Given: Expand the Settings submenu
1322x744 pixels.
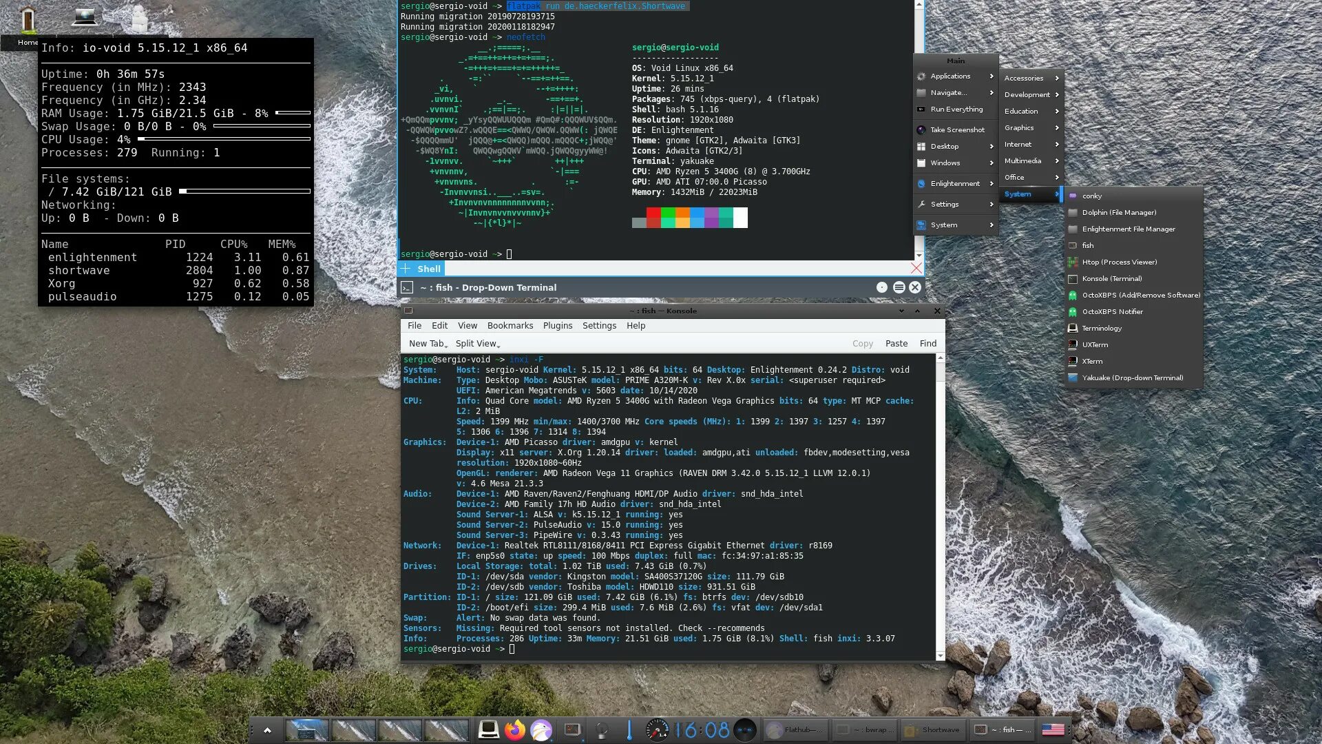Looking at the screenshot, I should [956, 204].
